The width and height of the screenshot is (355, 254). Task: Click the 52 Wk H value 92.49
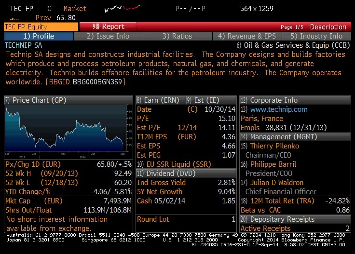click(123, 173)
